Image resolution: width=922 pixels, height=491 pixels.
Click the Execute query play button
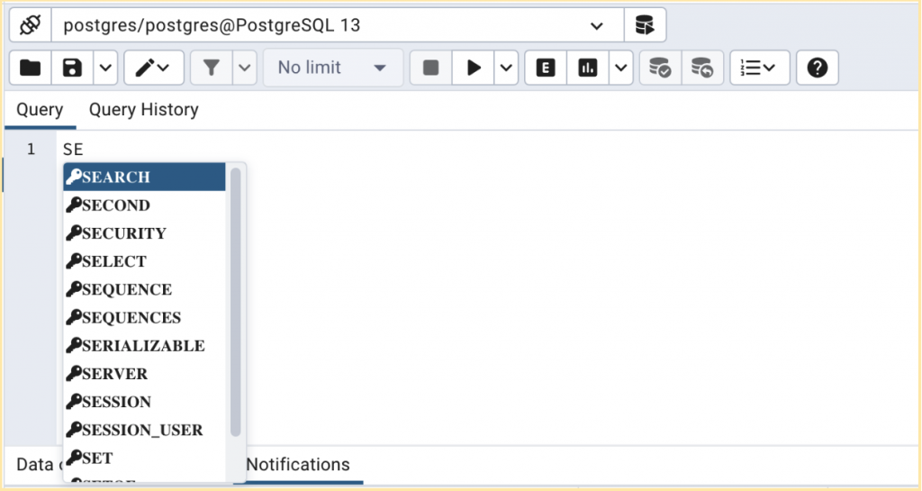(474, 68)
